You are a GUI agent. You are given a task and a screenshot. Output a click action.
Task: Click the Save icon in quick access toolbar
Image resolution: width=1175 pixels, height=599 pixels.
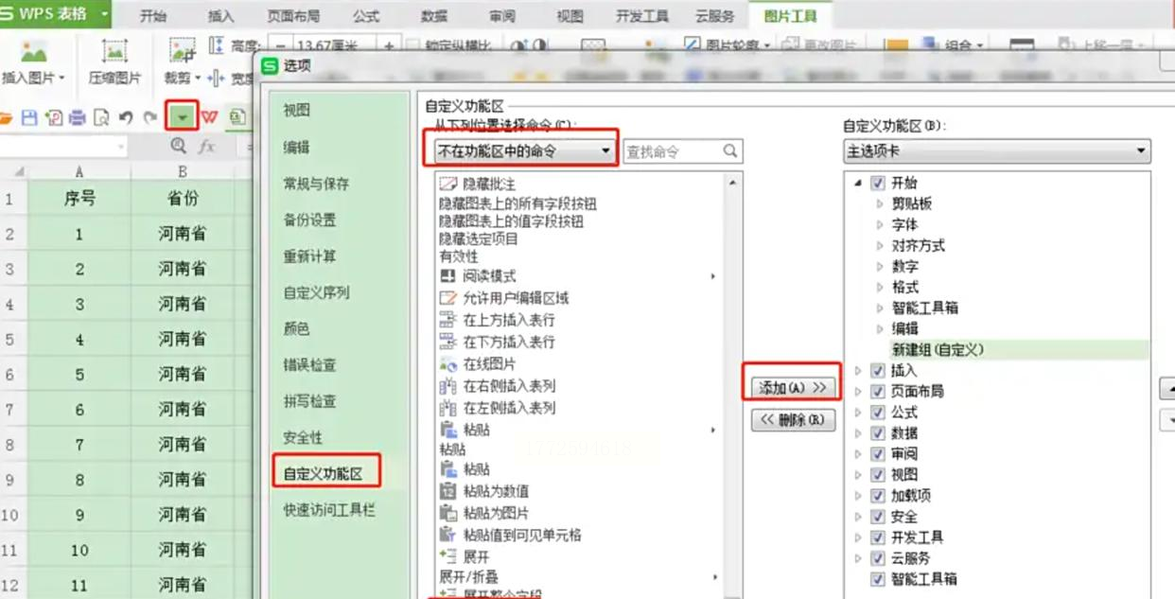(29, 117)
